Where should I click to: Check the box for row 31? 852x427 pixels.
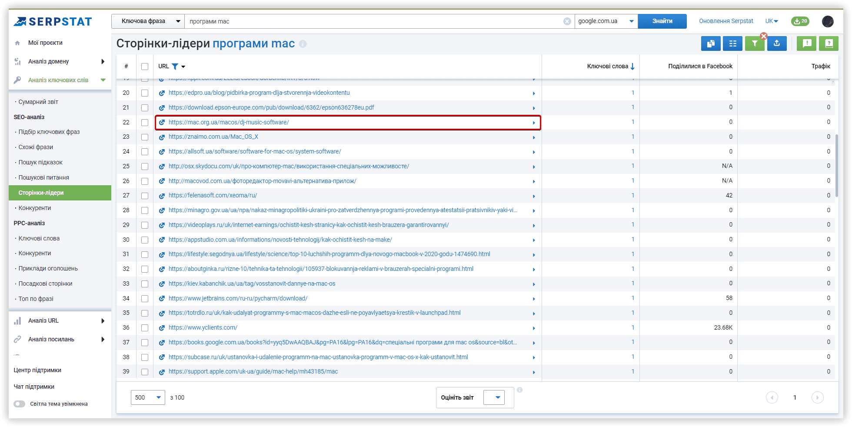coord(145,254)
